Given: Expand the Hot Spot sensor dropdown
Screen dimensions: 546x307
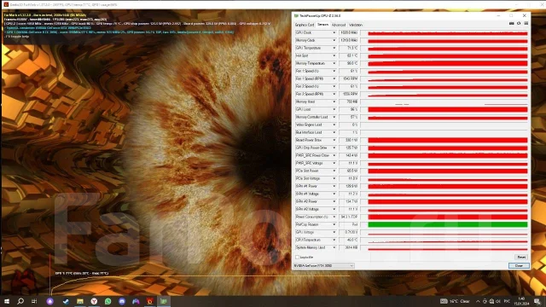Looking at the screenshot, I should (x=334, y=55).
